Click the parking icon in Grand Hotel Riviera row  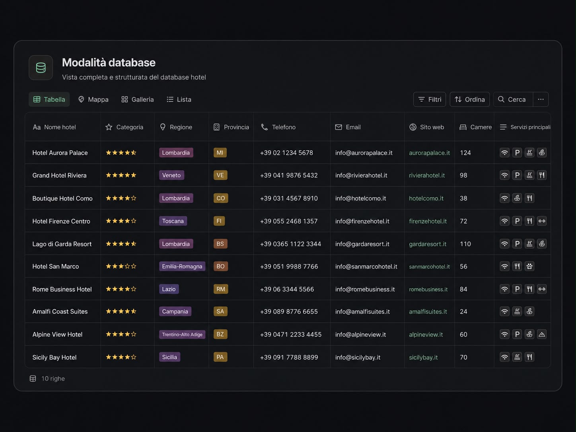pyautogui.click(x=517, y=175)
